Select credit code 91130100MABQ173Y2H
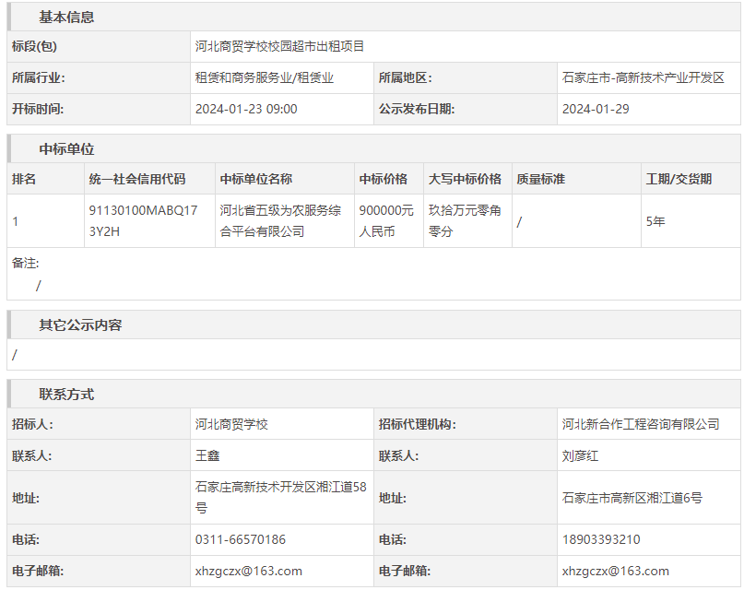744x590 pixels. [x=143, y=221]
